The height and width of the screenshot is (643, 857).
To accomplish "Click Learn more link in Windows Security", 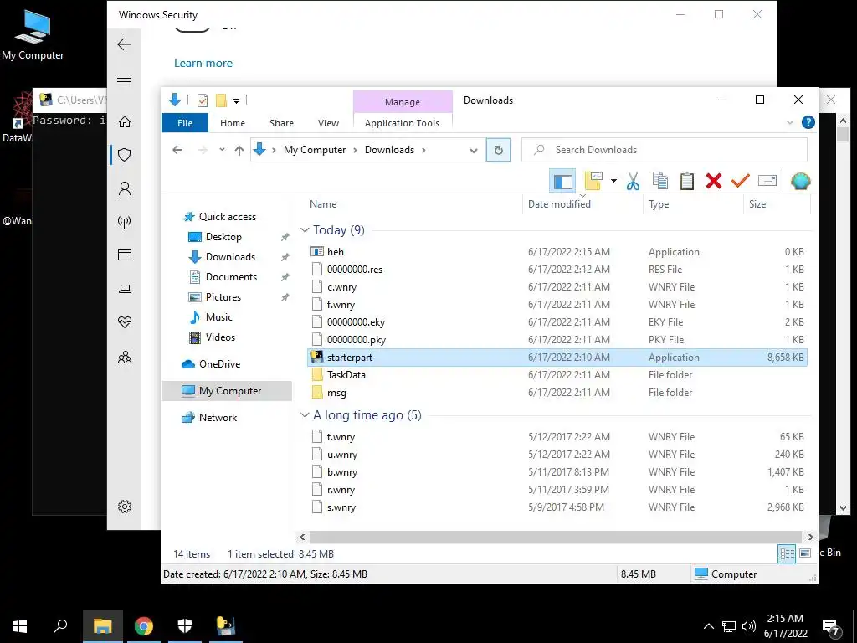I will click(203, 64).
